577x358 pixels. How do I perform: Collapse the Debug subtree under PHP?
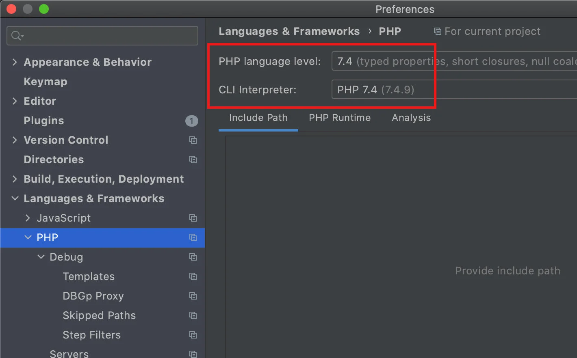tap(41, 257)
